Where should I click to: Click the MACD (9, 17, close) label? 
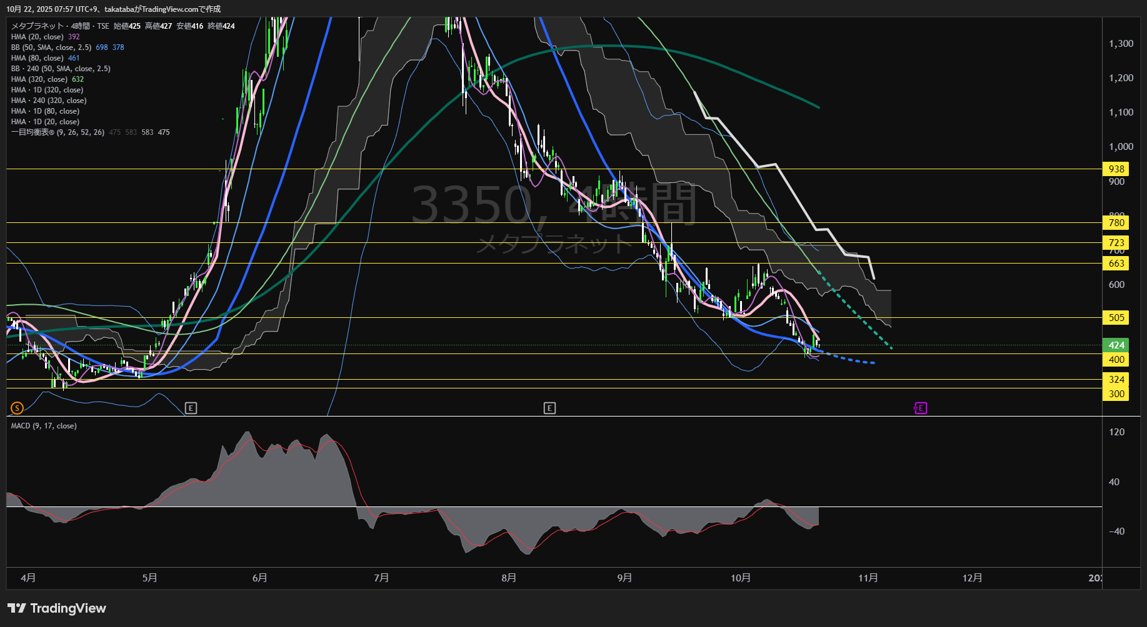(x=44, y=426)
